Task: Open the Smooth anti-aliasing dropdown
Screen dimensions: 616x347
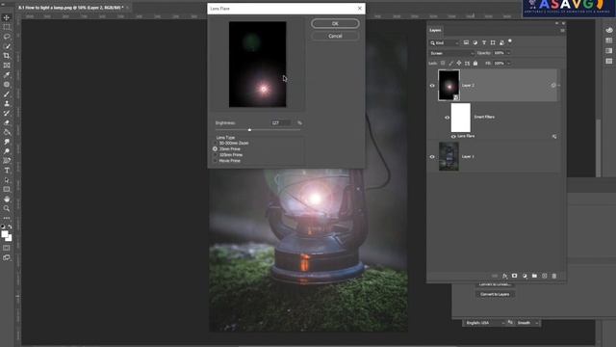Action: (x=527, y=323)
